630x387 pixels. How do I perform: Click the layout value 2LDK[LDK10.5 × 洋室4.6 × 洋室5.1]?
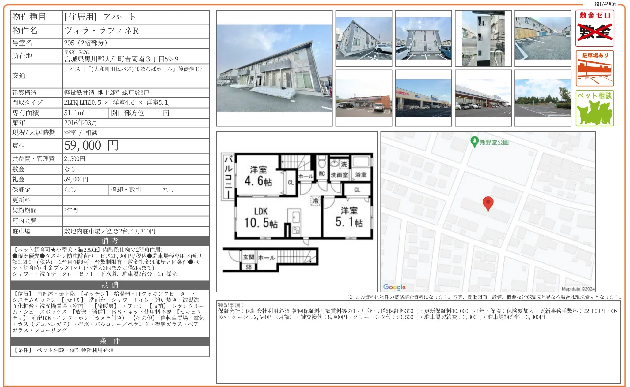(117, 102)
